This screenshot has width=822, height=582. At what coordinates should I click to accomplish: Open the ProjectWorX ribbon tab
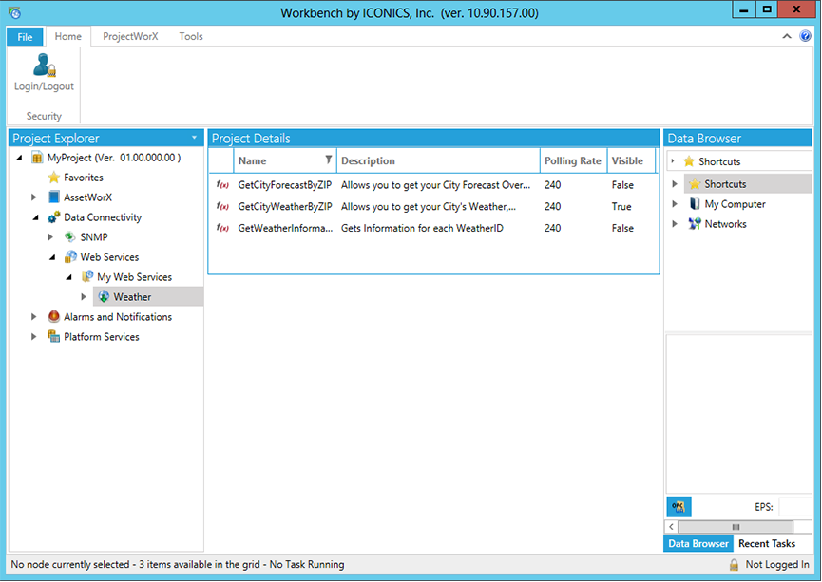(x=130, y=36)
